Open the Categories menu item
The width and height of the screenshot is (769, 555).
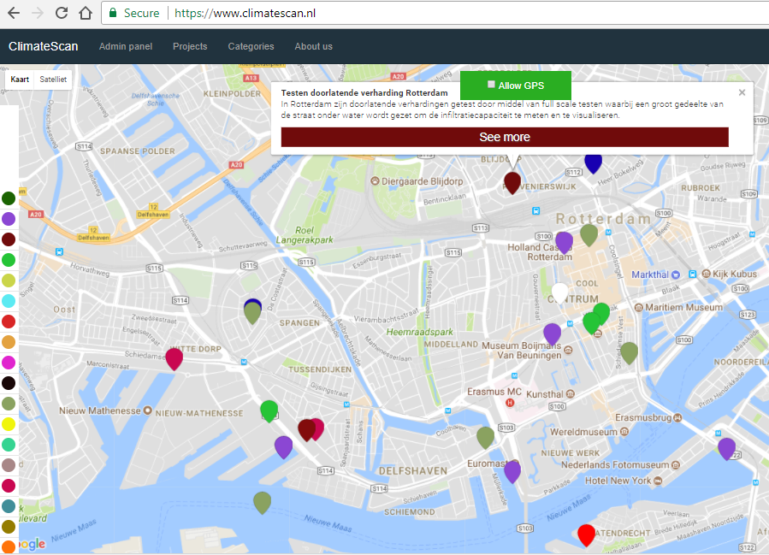[251, 46]
